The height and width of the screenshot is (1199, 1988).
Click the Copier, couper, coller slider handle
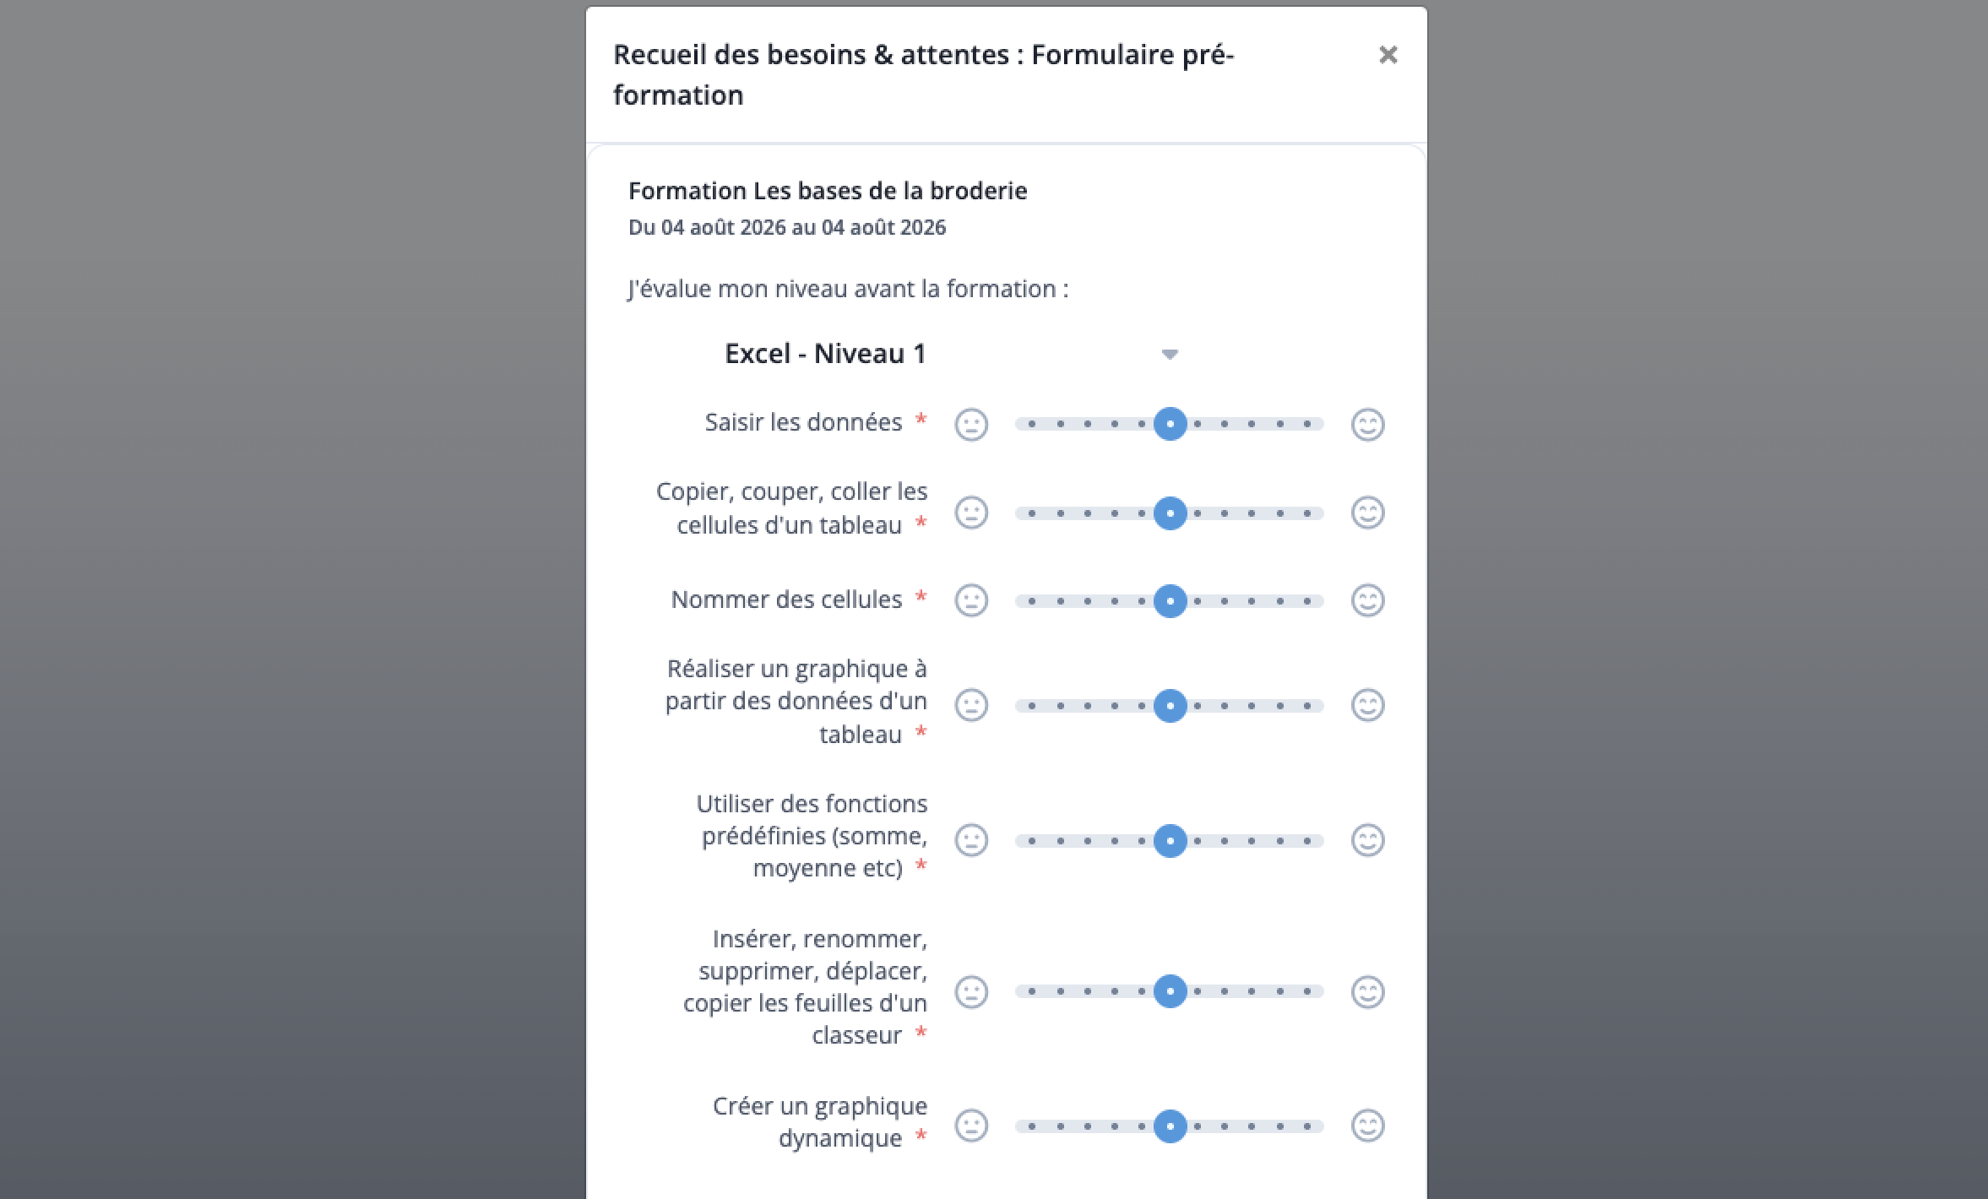click(1170, 513)
